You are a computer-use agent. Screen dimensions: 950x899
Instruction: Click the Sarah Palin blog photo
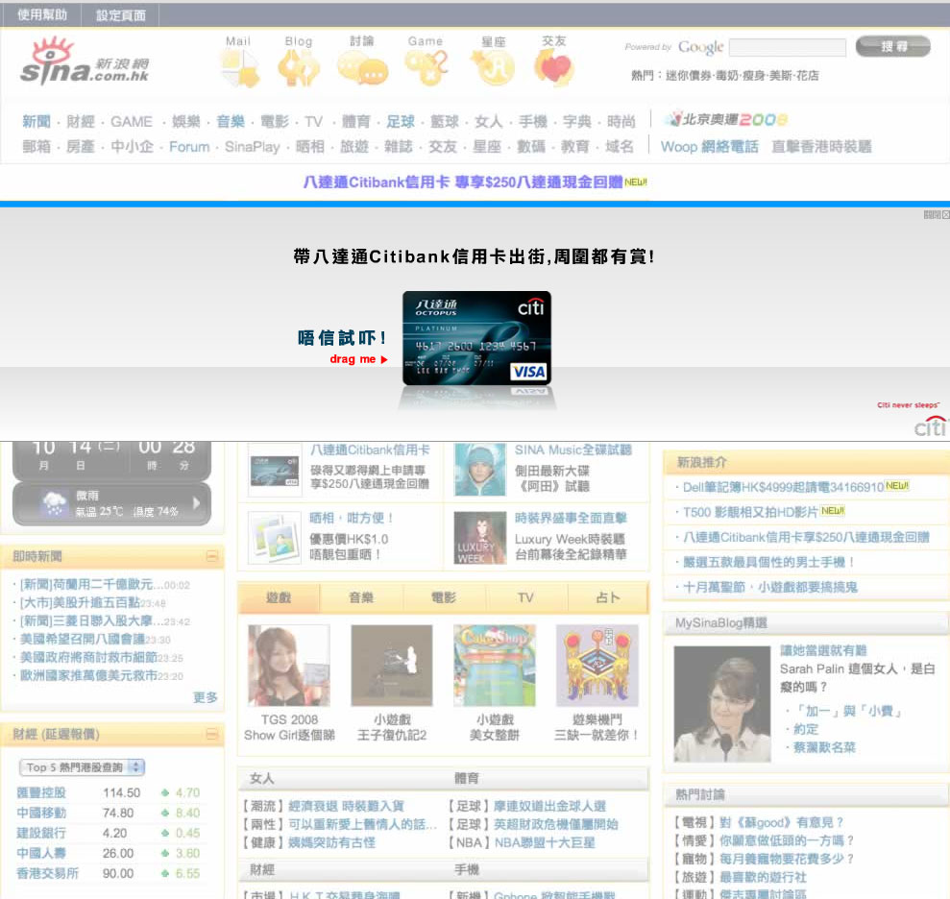point(722,704)
